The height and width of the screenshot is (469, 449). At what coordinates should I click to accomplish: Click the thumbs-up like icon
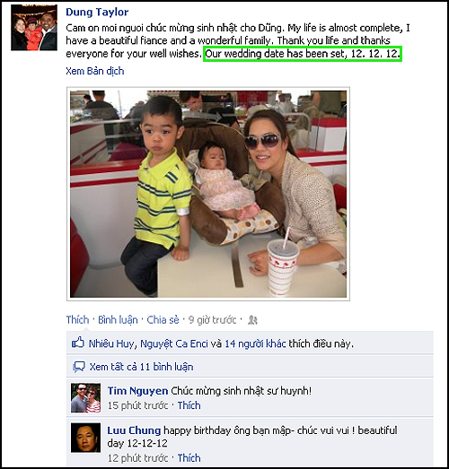(x=78, y=343)
